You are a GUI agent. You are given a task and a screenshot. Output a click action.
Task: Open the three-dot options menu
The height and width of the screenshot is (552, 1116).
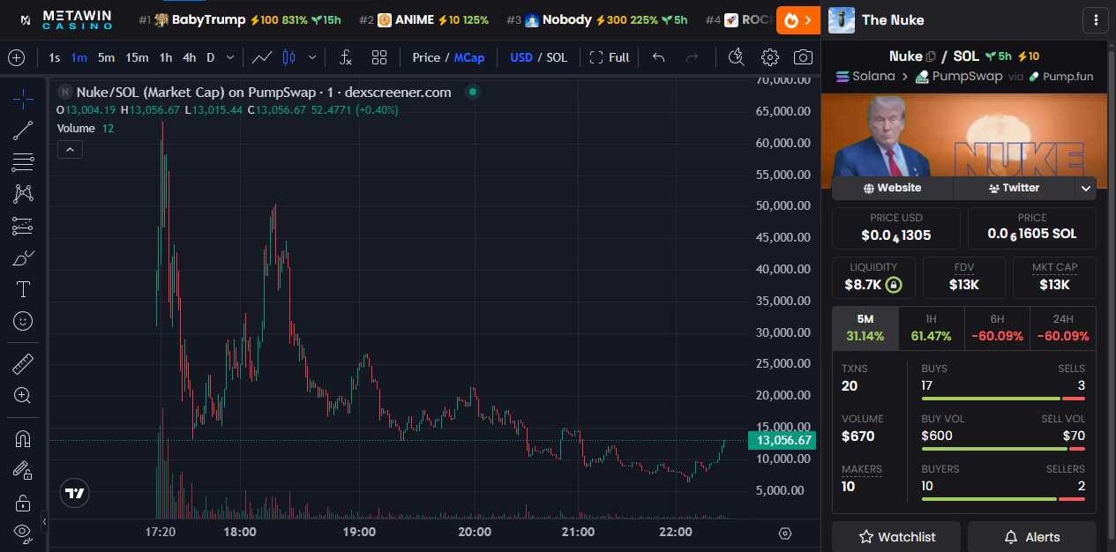[x=1095, y=19]
